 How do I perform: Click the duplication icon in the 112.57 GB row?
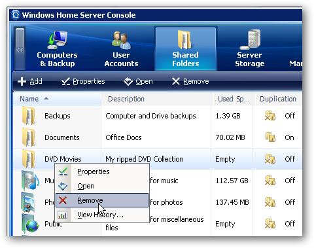pyautogui.click(x=270, y=181)
